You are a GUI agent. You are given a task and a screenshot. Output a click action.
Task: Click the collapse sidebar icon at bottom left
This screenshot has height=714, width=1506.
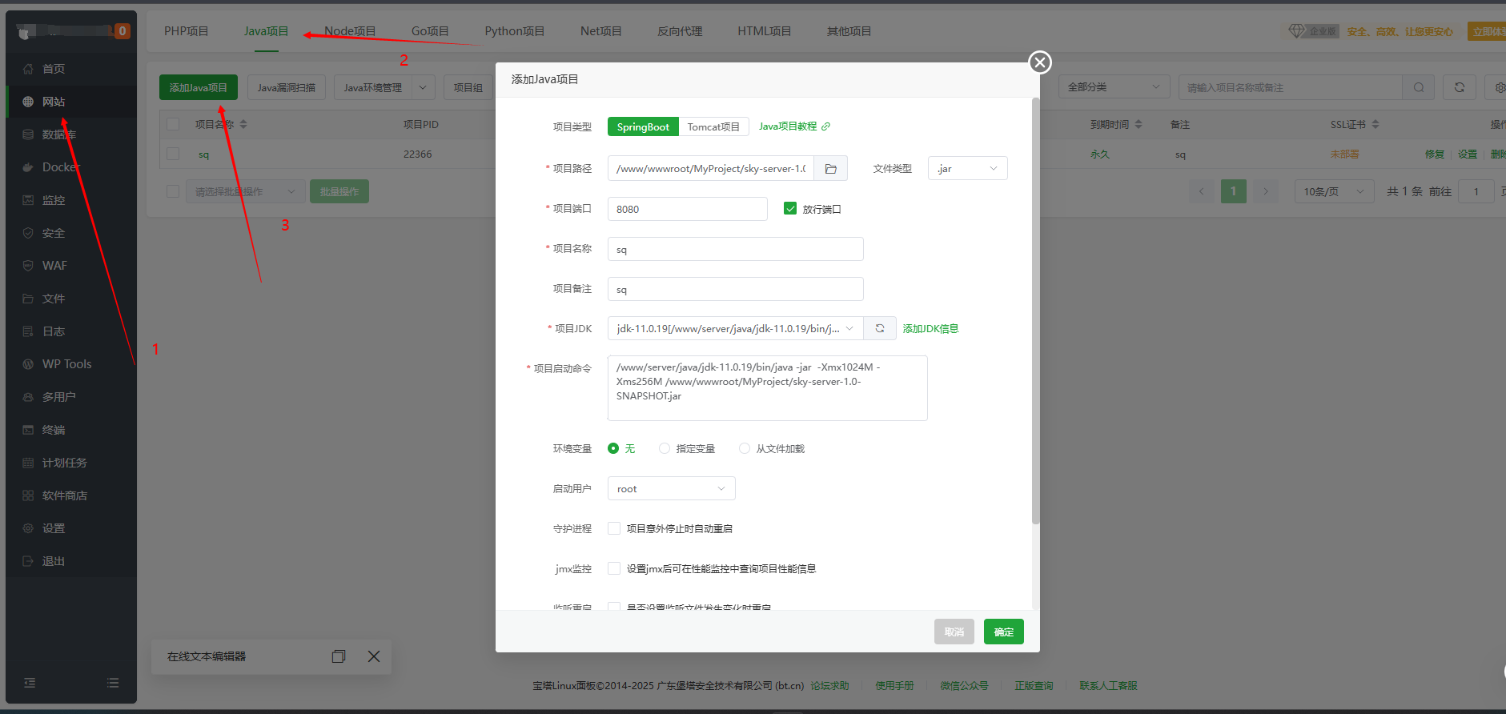tap(30, 683)
